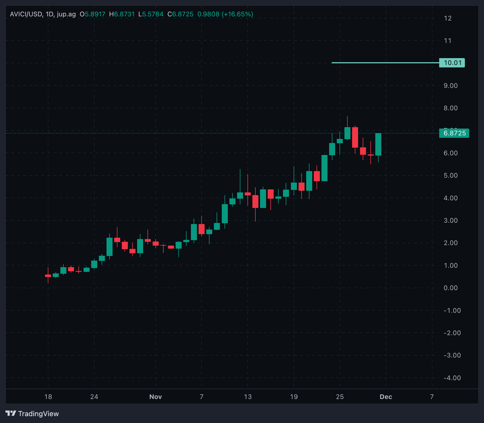
Task: Select the first red candle above date 18
Action: pyautogui.click(x=48, y=276)
